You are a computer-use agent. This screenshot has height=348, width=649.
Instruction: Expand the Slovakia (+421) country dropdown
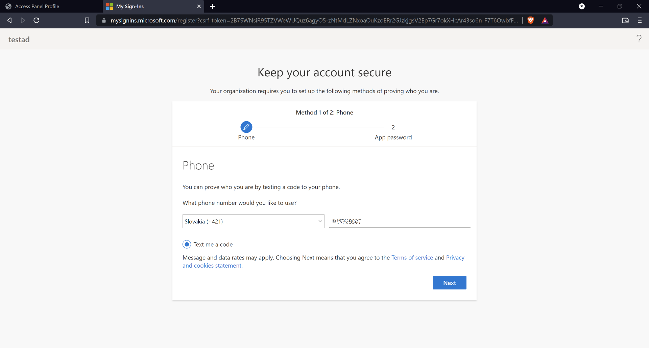253,221
